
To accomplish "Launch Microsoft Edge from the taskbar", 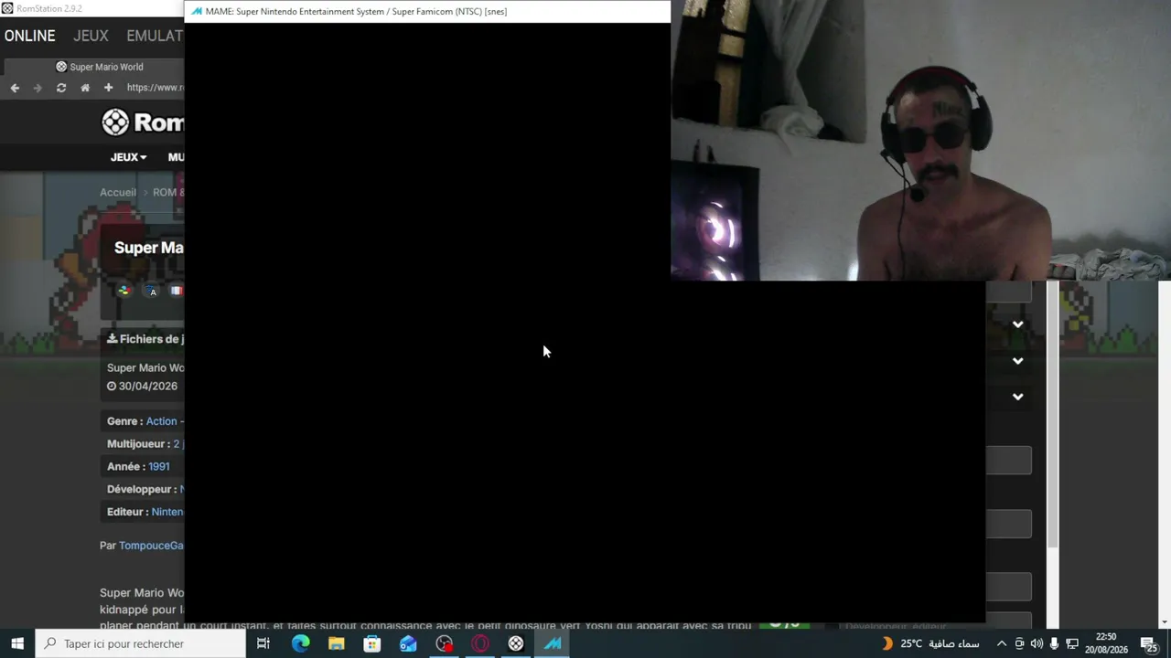I will click(x=300, y=643).
